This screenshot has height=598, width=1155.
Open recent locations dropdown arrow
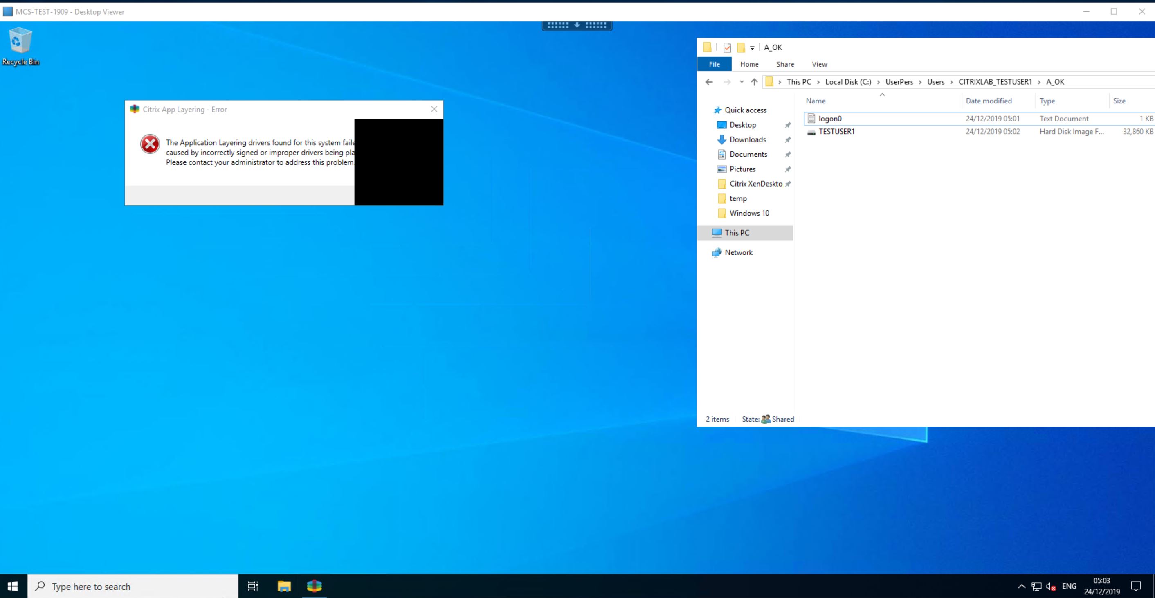(x=741, y=82)
